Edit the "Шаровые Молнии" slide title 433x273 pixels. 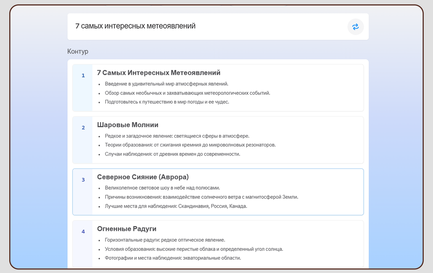[x=128, y=125]
